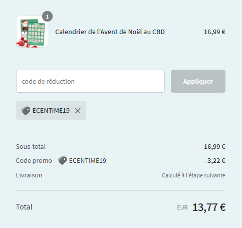Click the 16,99 € product price
242x228 pixels.
[x=214, y=32]
